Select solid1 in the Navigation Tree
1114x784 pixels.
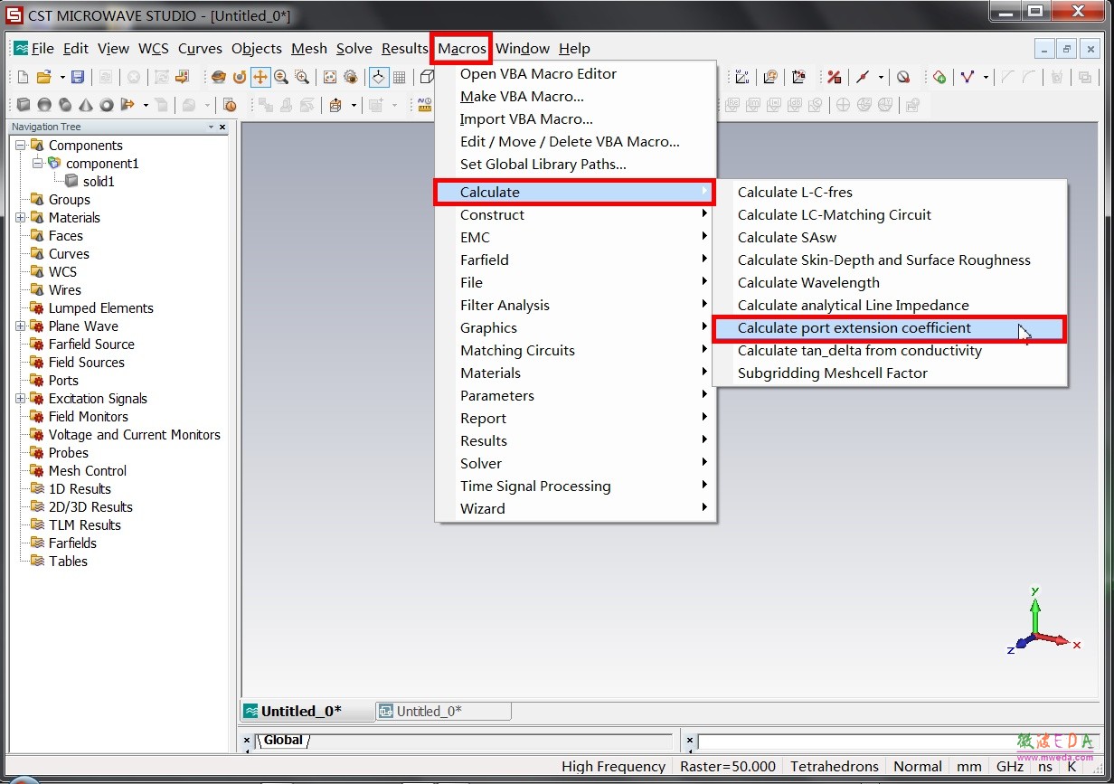pyautogui.click(x=99, y=181)
